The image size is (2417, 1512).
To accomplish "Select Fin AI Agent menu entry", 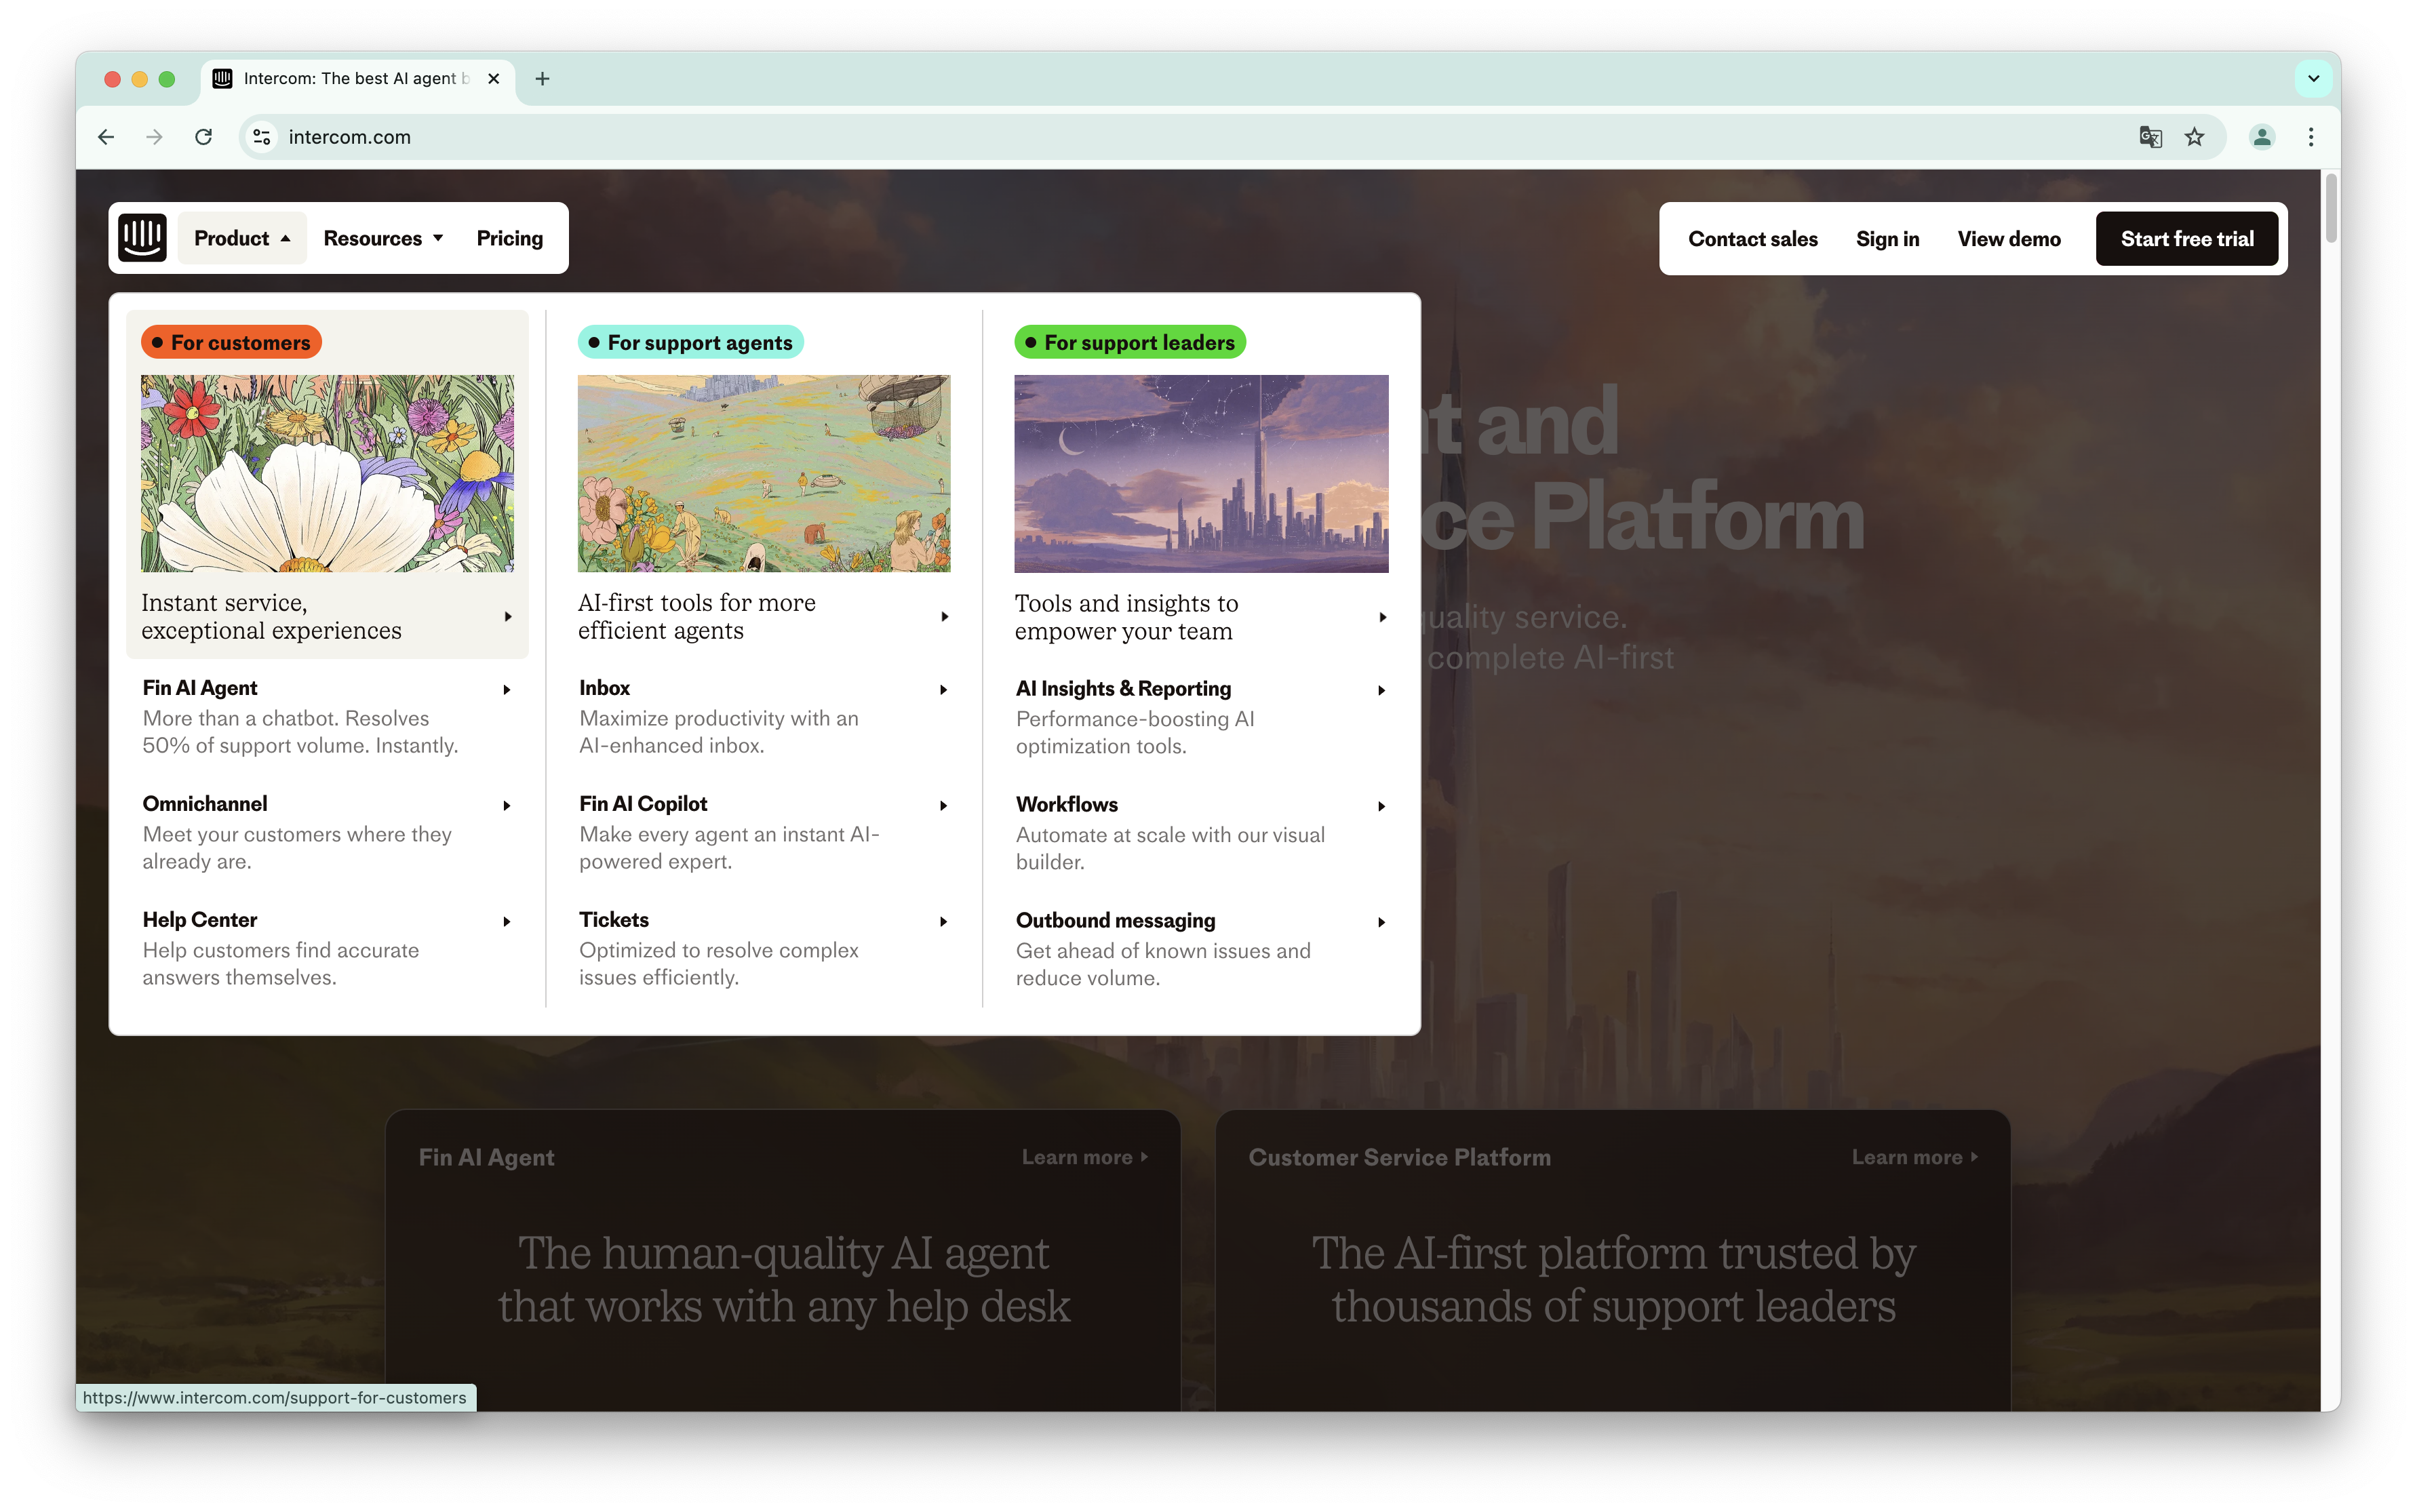I will click(x=200, y=688).
